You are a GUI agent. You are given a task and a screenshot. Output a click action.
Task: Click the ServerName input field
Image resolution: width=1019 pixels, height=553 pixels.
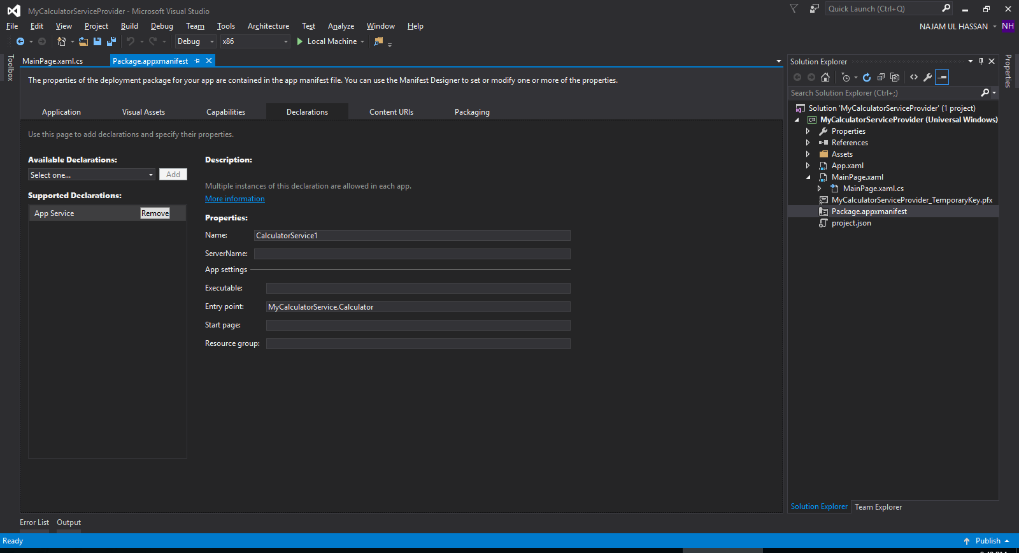(412, 254)
